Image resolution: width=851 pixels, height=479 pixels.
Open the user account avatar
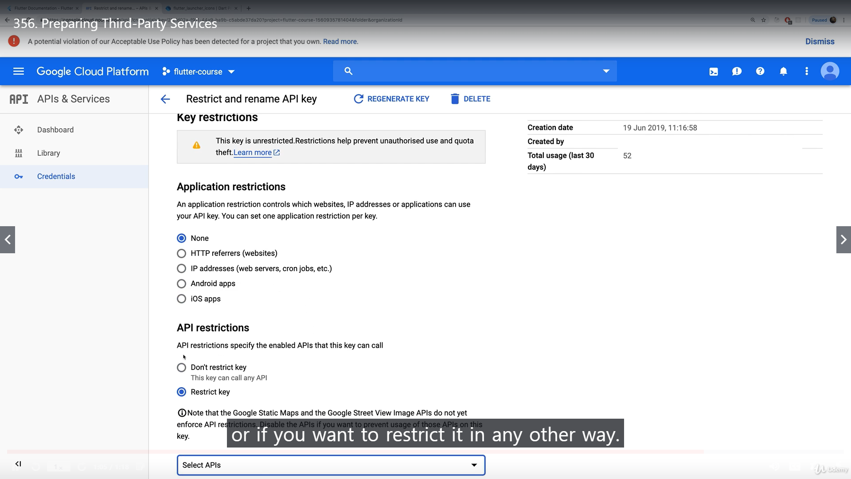coord(830,71)
